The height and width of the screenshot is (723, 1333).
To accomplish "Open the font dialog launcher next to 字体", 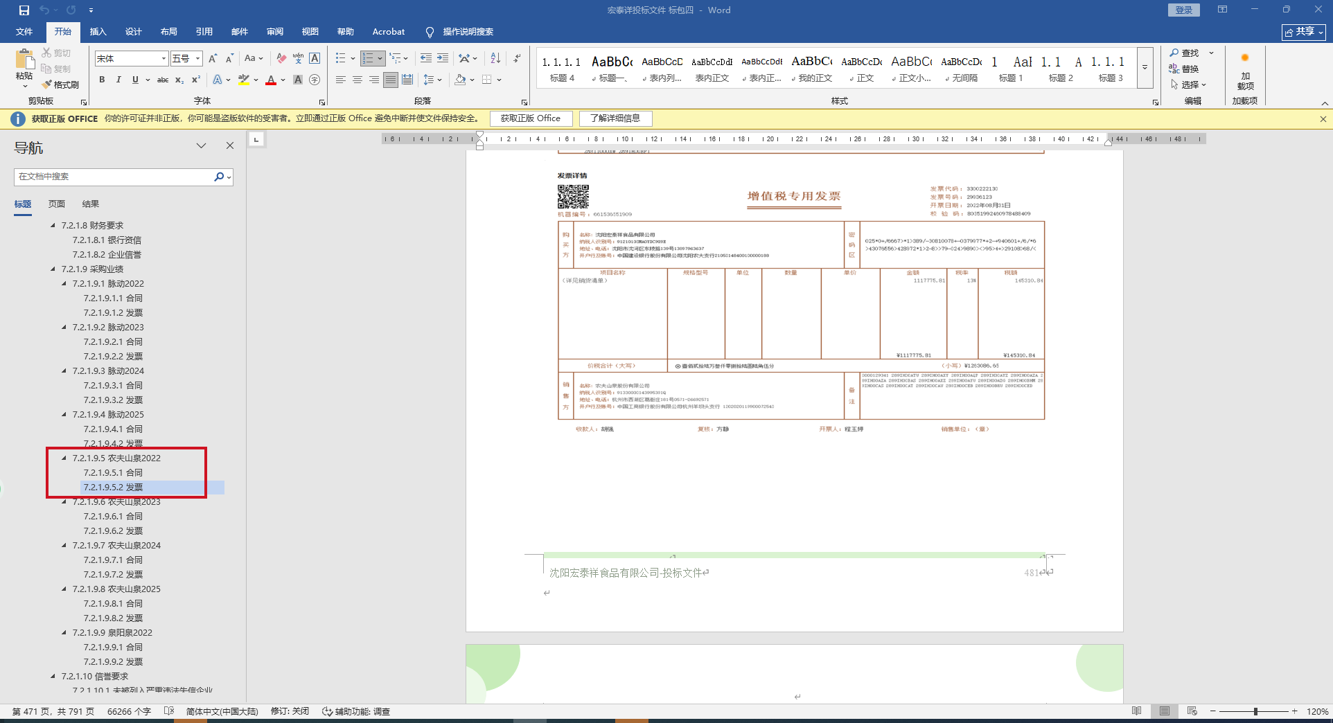I will [322, 102].
